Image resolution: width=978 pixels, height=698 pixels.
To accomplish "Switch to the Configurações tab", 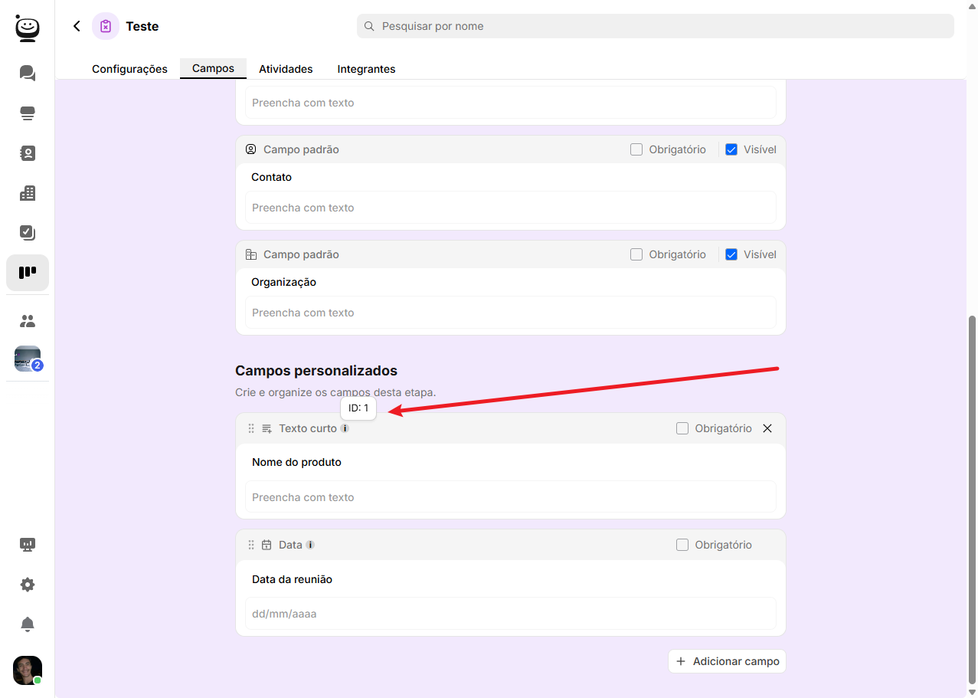I will 129,69.
